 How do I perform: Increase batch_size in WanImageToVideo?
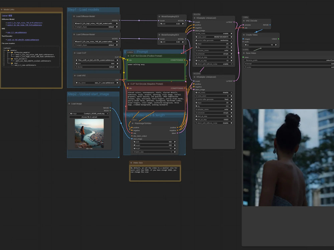click(175, 152)
